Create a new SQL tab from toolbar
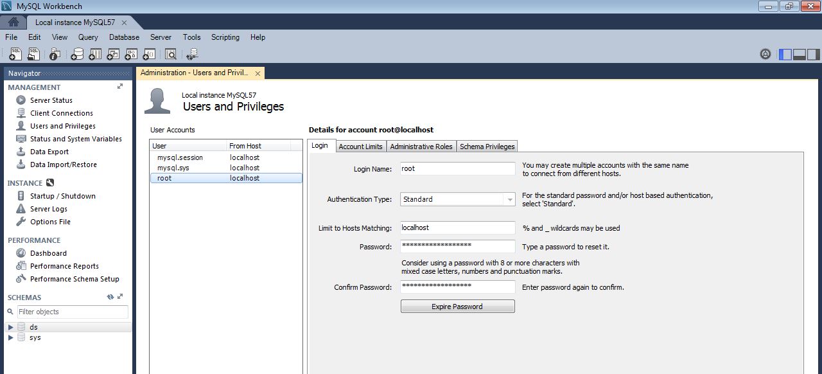The width and height of the screenshot is (822, 374). pyautogui.click(x=15, y=55)
